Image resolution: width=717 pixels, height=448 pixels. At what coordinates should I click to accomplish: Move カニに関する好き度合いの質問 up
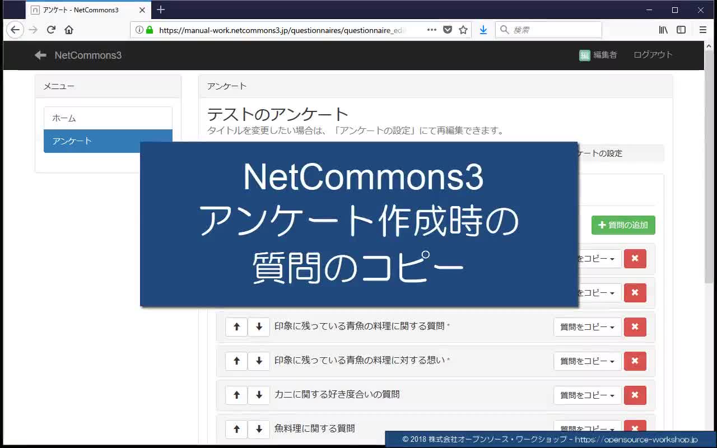236,395
